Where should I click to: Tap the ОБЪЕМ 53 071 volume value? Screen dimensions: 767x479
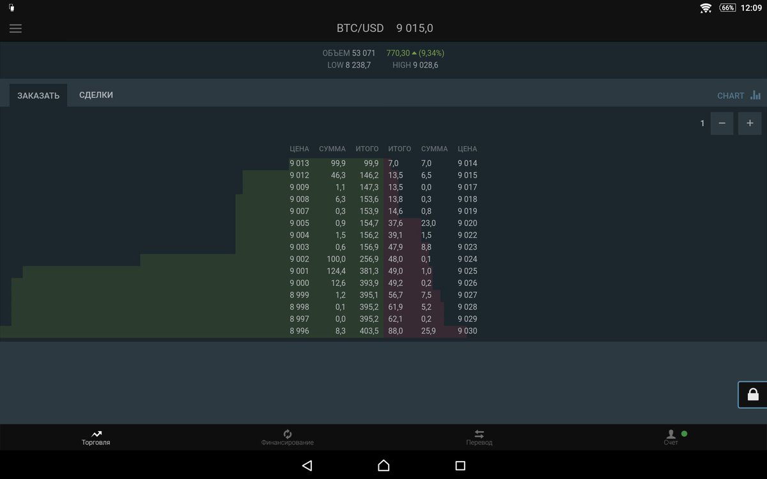[x=349, y=53]
